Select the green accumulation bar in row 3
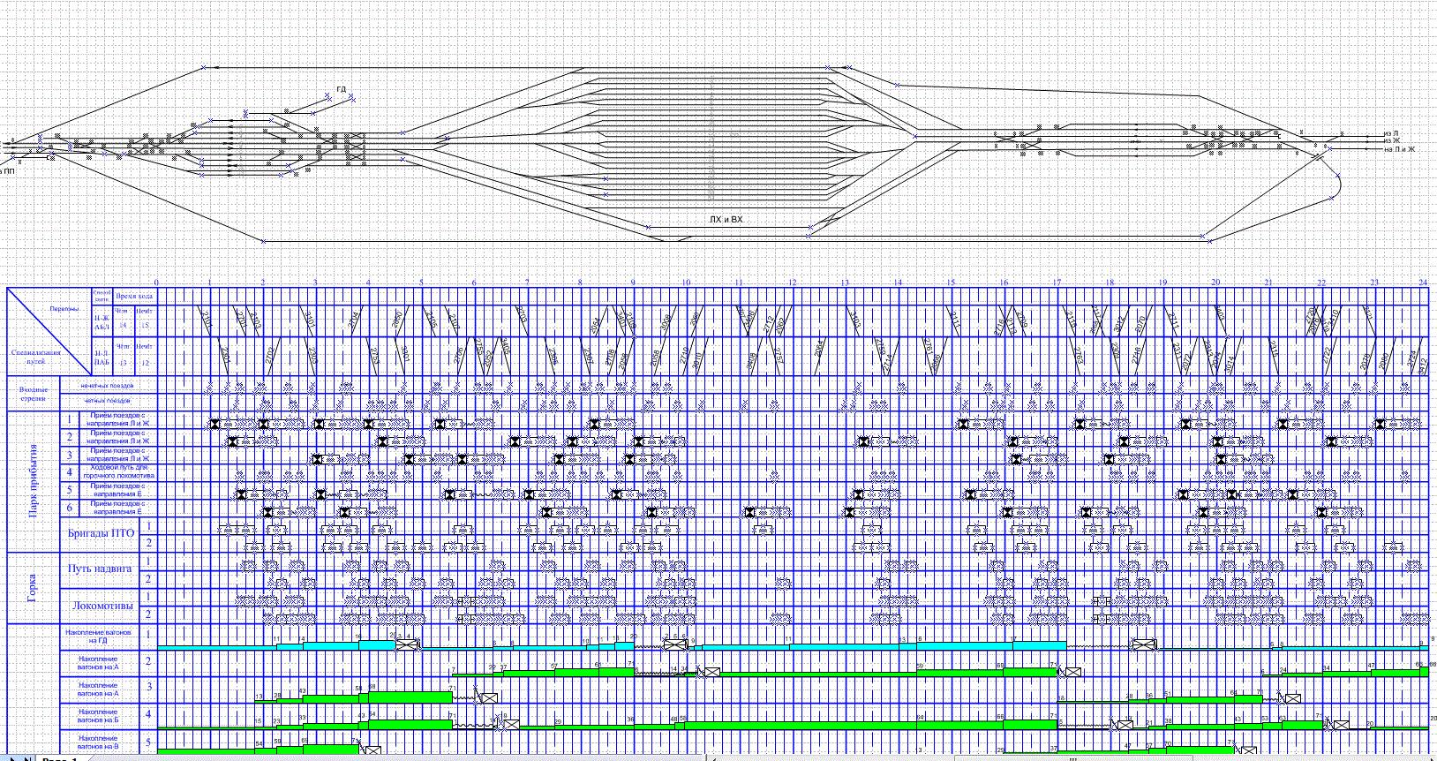This screenshot has height=761, width=1437. [406, 697]
